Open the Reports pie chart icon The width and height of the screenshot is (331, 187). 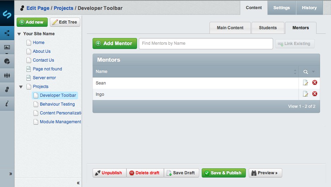click(7, 61)
